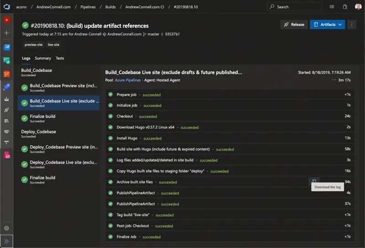Open the Task groups icon in the sidebar

tap(6, 132)
